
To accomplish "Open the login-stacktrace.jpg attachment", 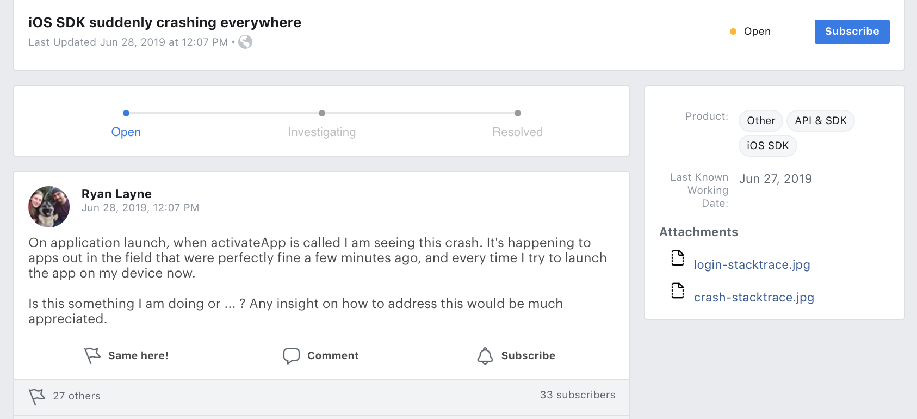I will pyautogui.click(x=752, y=264).
